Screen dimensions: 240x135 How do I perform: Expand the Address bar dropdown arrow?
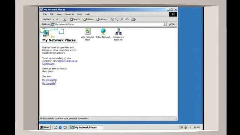tap(165, 24)
